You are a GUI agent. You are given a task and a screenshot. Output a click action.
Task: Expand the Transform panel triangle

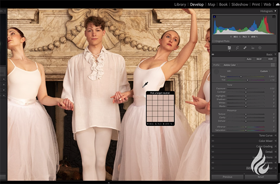[x=275, y=163]
